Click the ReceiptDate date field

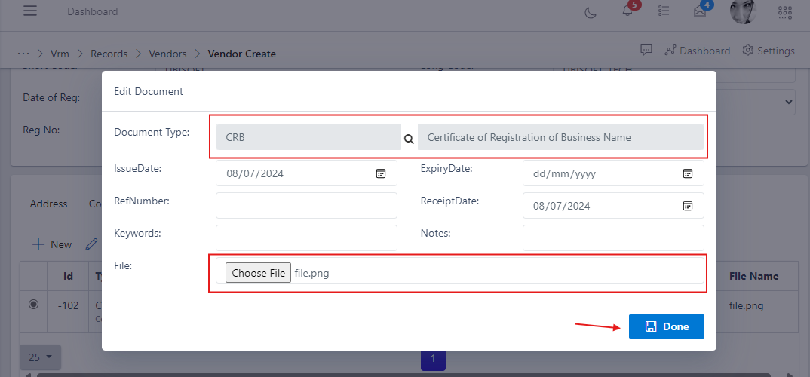(x=613, y=206)
